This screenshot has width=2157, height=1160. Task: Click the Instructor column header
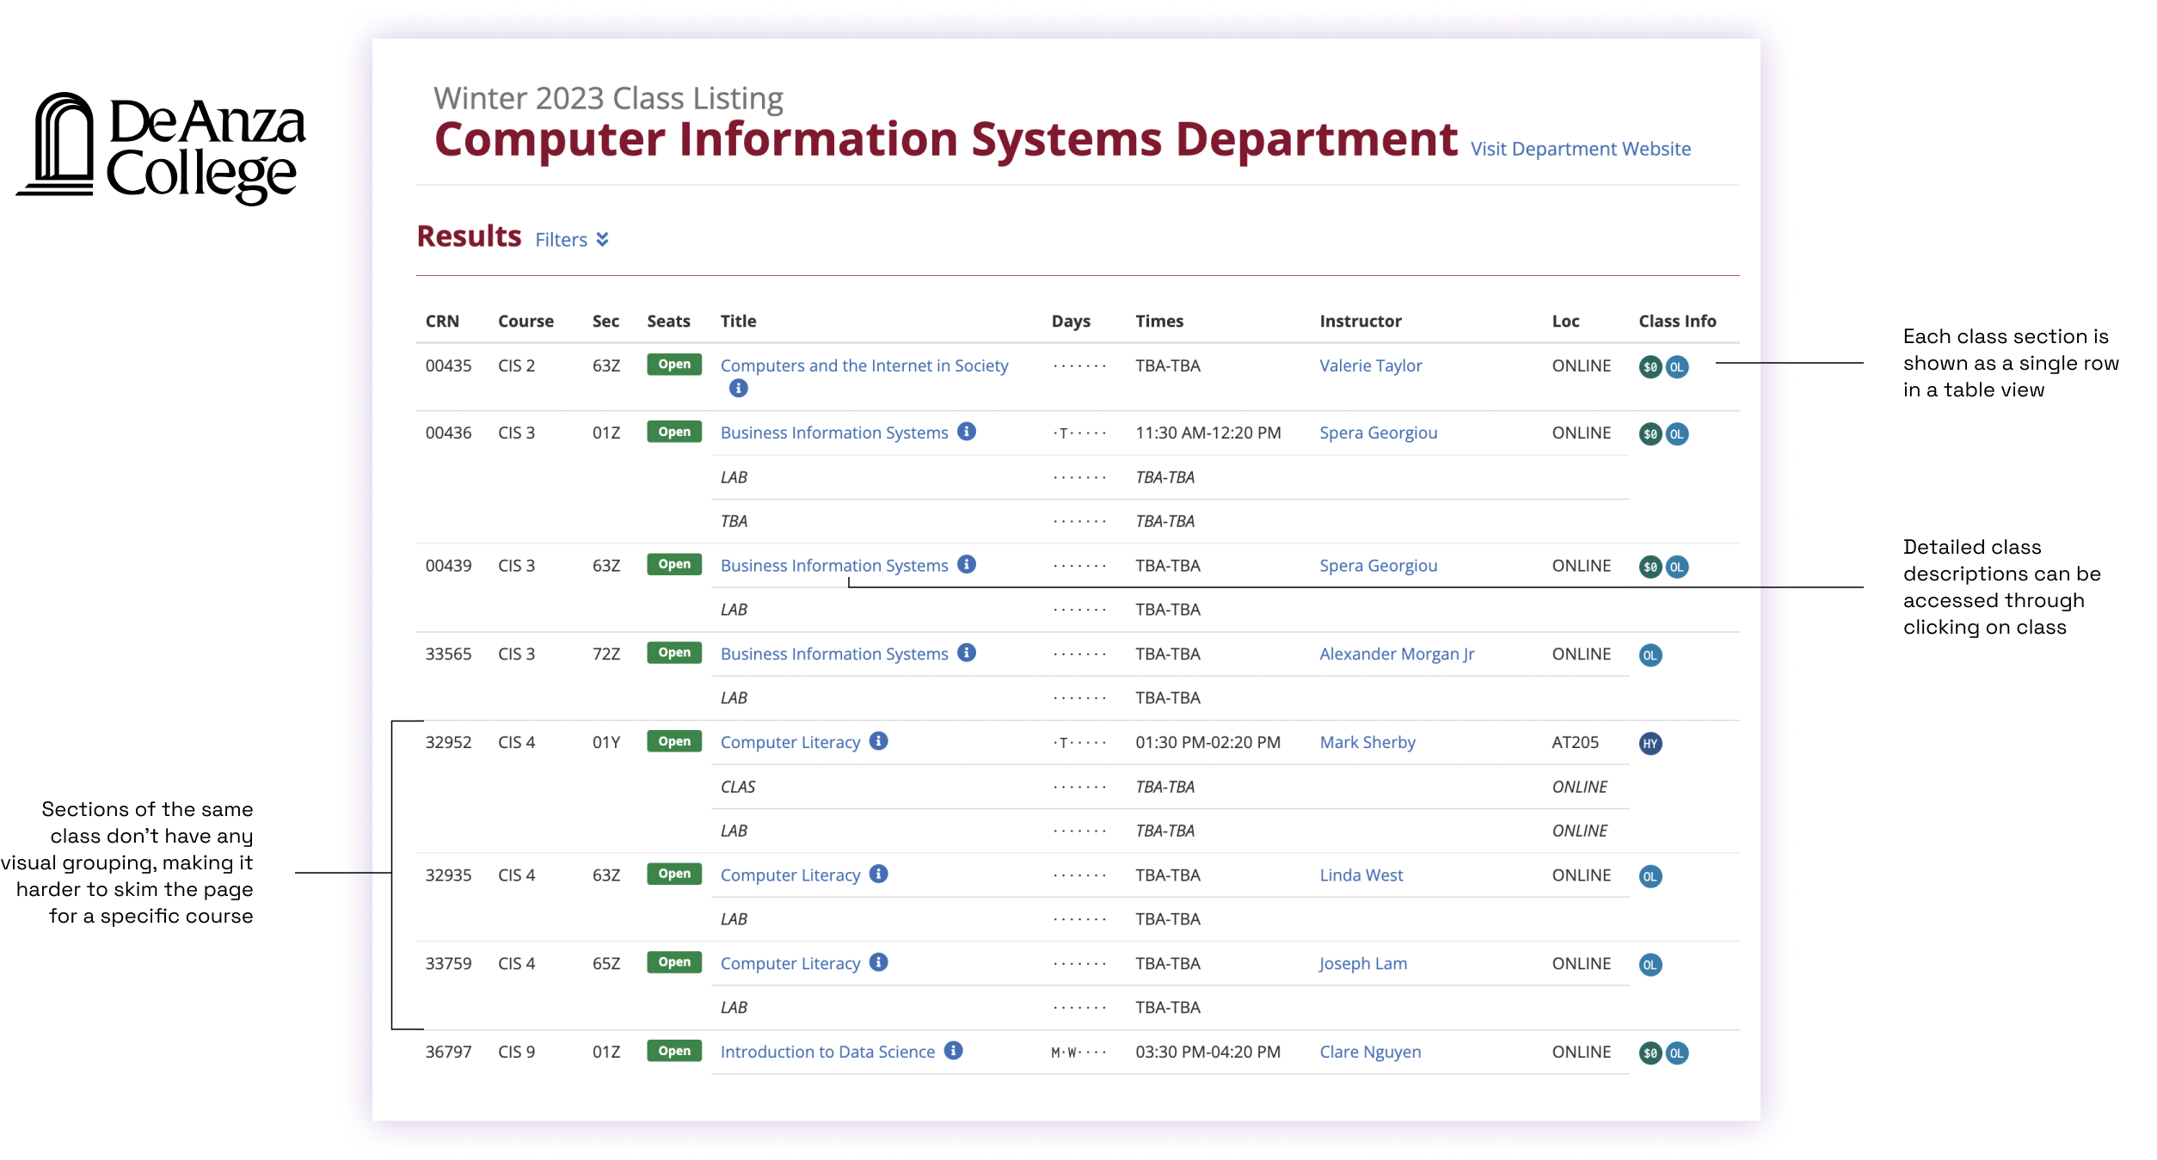click(x=1361, y=321)
